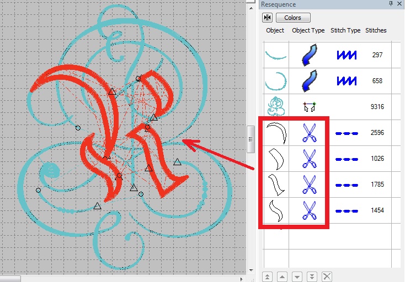Click the scissors applique icon in 1785 row
The image size is (405, 282).
pos(309,185)
